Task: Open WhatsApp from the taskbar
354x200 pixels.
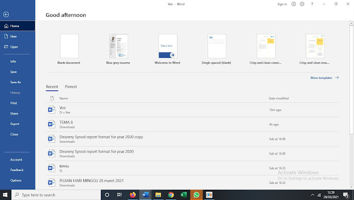Action: pyautogui.click(x=196, y=194)
